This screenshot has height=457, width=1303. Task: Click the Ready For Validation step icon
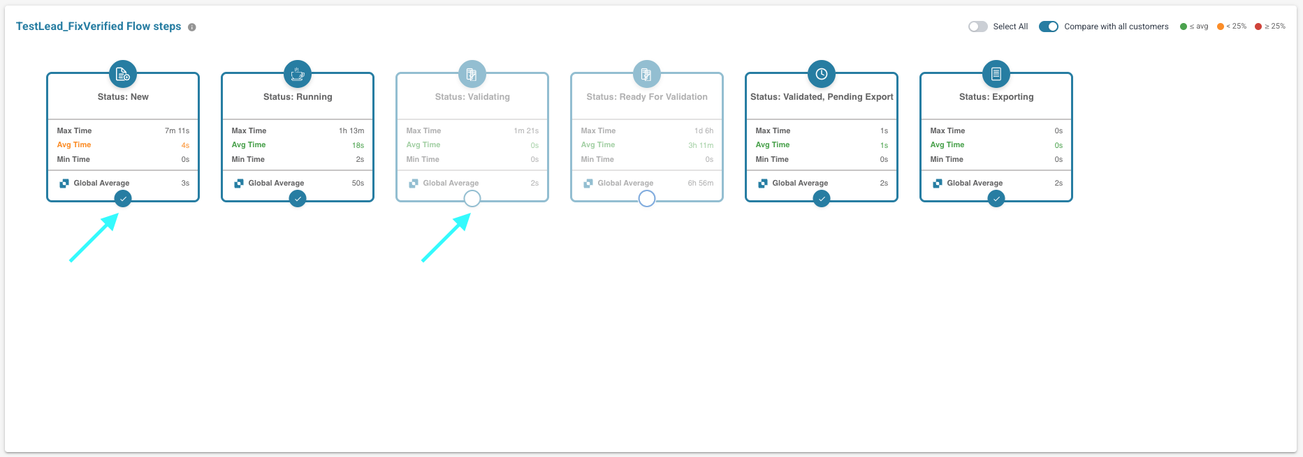click(x=647, y=74)
